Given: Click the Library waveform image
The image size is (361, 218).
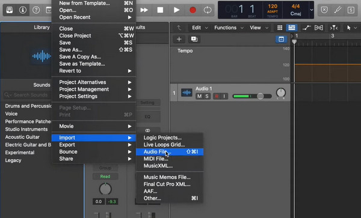Looking at the screenshot, I should pos(42,56).
